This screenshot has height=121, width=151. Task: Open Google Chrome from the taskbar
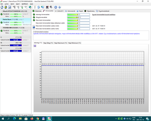coord(37,119)
